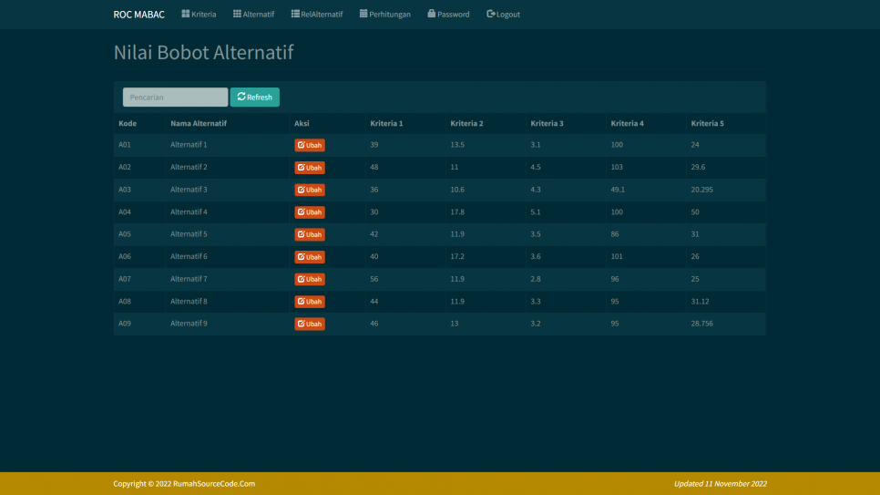Edit row A03 with Ubah
Image resolution: width=880 pixels, height=495 pixels.
point(310,190)
